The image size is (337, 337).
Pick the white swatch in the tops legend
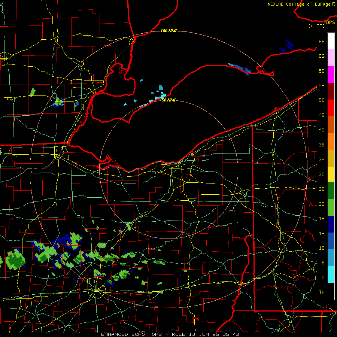pyautogui.click(x=331, y=41)
